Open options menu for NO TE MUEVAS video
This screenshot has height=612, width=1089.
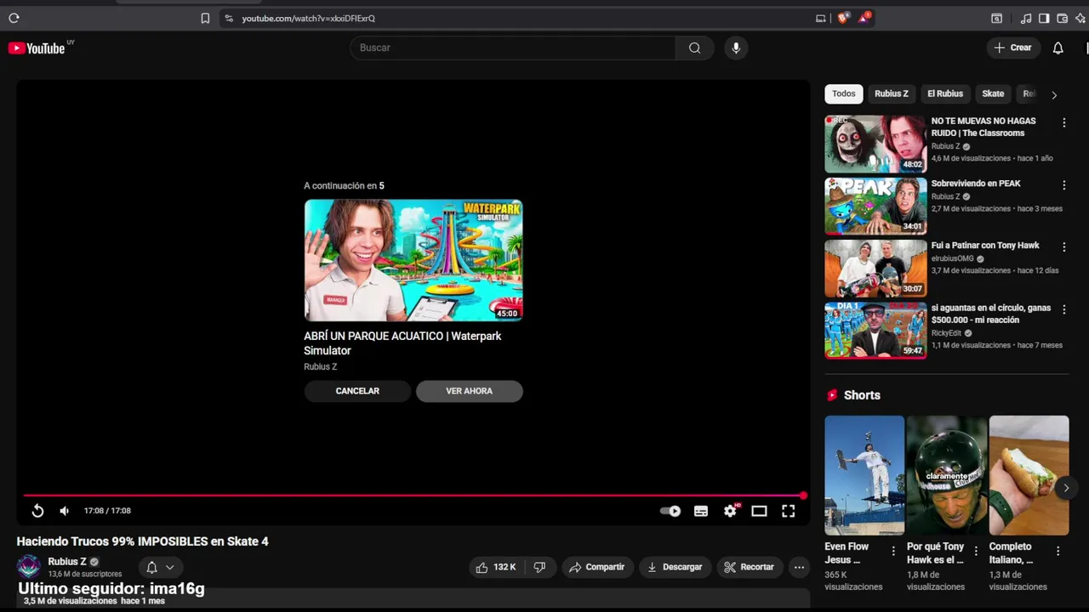coord(1063,123)
